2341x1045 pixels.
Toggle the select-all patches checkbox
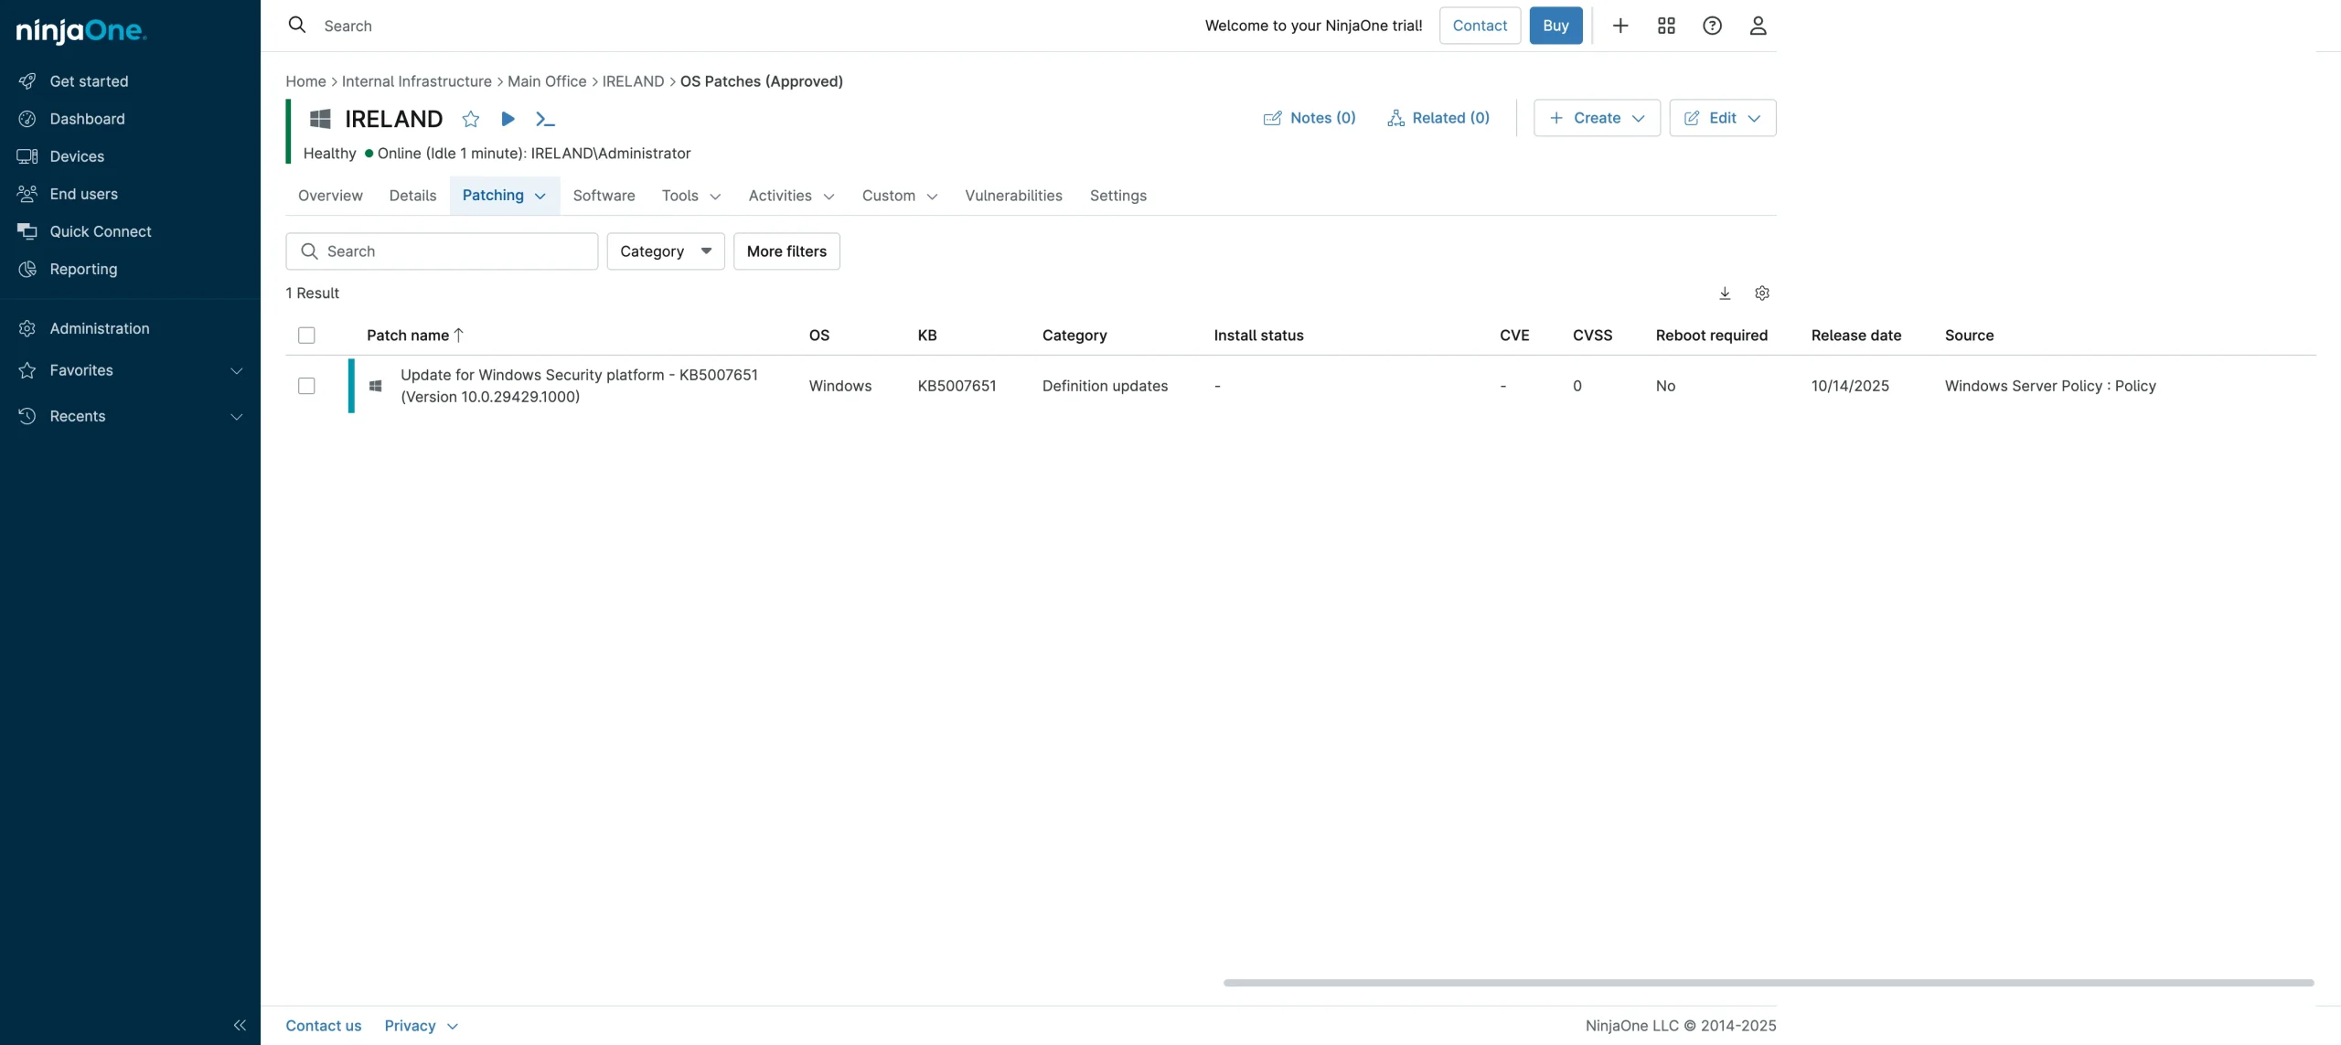point(306,336)
